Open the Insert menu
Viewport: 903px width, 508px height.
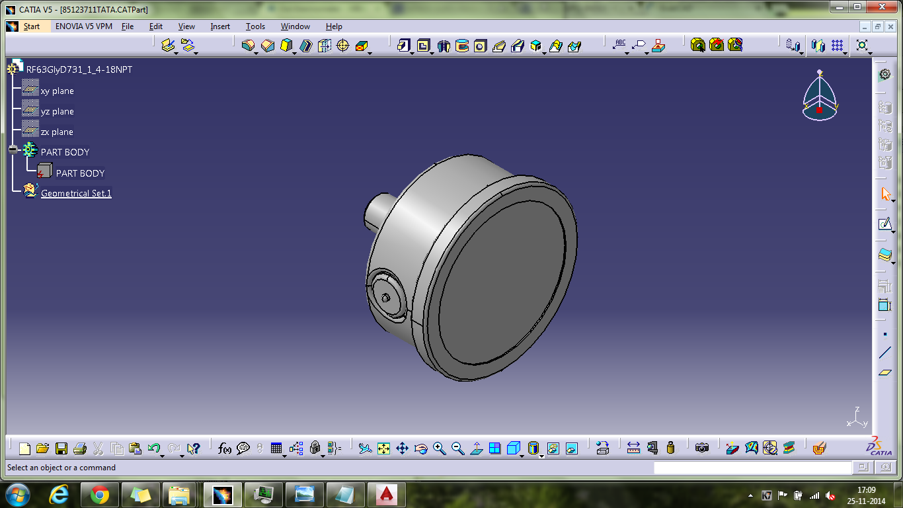pyautogui.click(x=220, y=26)
